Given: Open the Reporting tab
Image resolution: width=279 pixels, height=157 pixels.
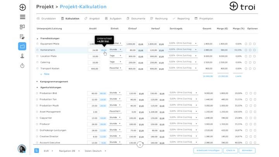Looking at the screenshot, I should point(181,19).
